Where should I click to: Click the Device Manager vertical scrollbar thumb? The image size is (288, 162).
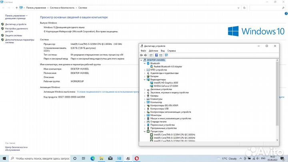(x=277, y=94)
